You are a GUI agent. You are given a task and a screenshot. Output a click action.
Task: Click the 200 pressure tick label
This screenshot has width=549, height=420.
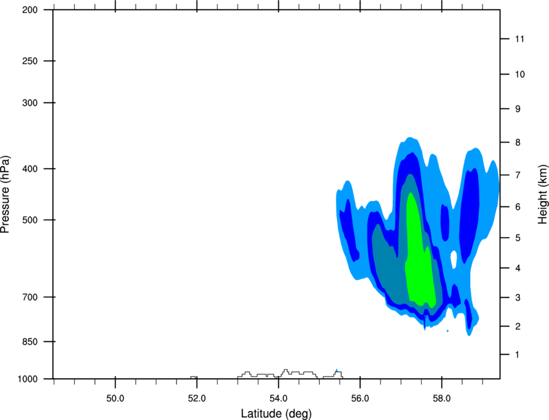point(30,10)
